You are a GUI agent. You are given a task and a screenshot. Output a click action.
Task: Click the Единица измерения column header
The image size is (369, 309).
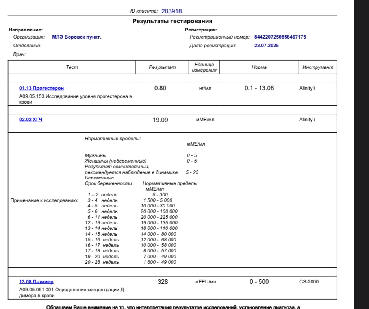click(204, 67)
